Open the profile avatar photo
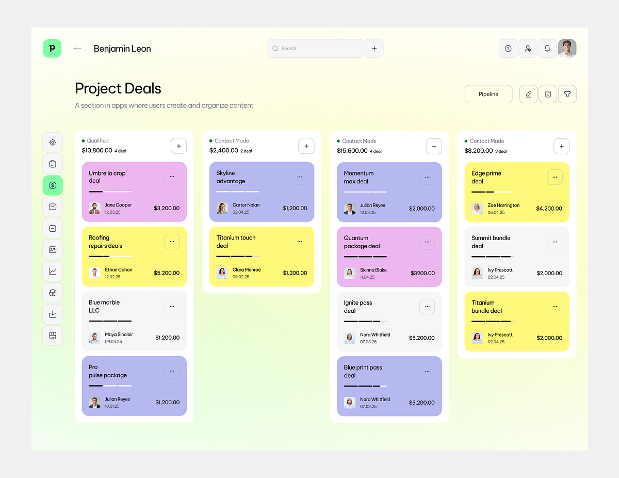The image size is (619, 478). click(x=567, y=49)
